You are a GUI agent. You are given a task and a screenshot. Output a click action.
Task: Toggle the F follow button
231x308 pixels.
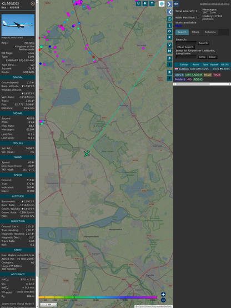pyautogui.click(x=169, y=78)
